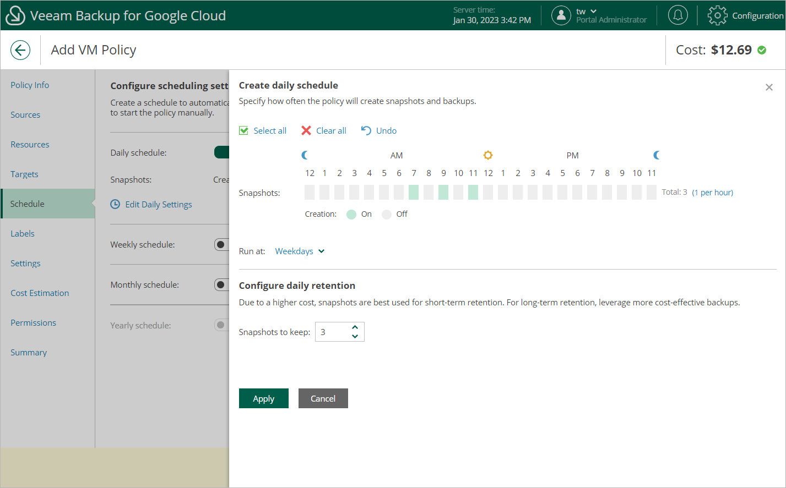The width and height of the screenshot is (786, 488).
Task: Toggle the Monthly schedule switch
Action: point(221,284)
